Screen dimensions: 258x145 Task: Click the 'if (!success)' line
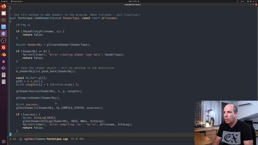(28, 114)
